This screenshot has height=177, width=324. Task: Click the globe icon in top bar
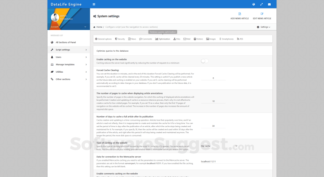coord(253,4)
